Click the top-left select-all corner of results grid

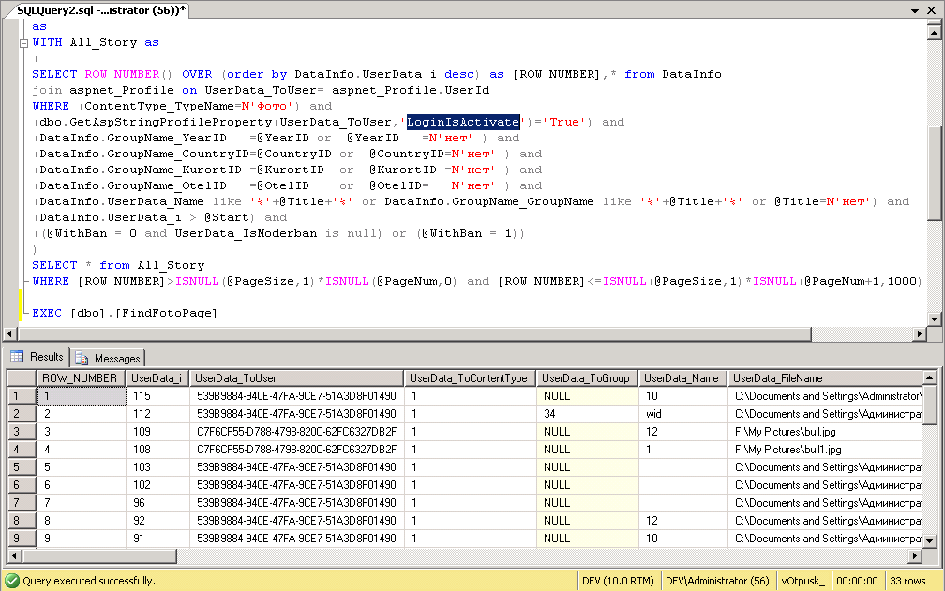click(21, 378)
